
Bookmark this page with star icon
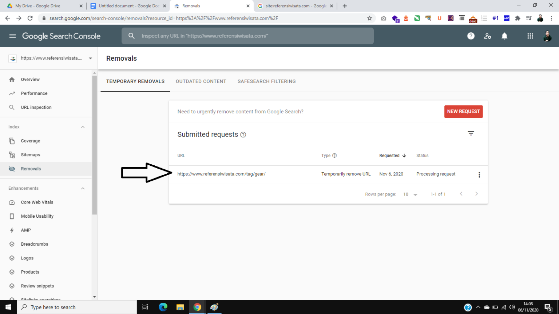tap(369, 18)
